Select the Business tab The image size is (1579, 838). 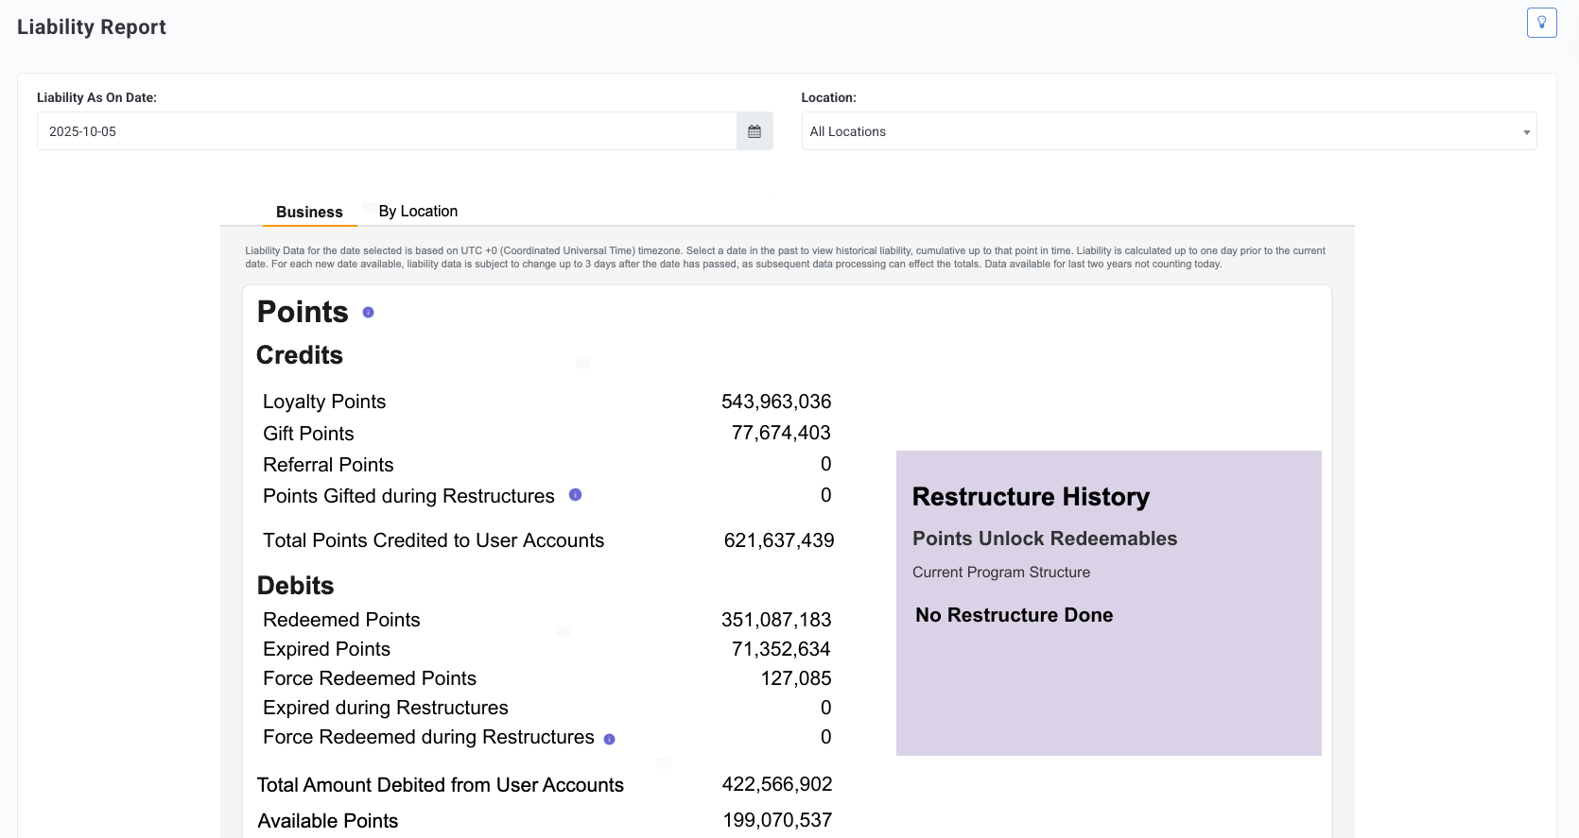click(x=309, y=212)
